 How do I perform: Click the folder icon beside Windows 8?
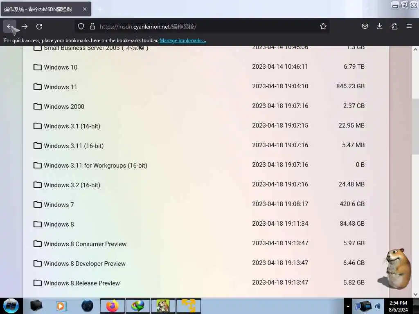[37, 224]
